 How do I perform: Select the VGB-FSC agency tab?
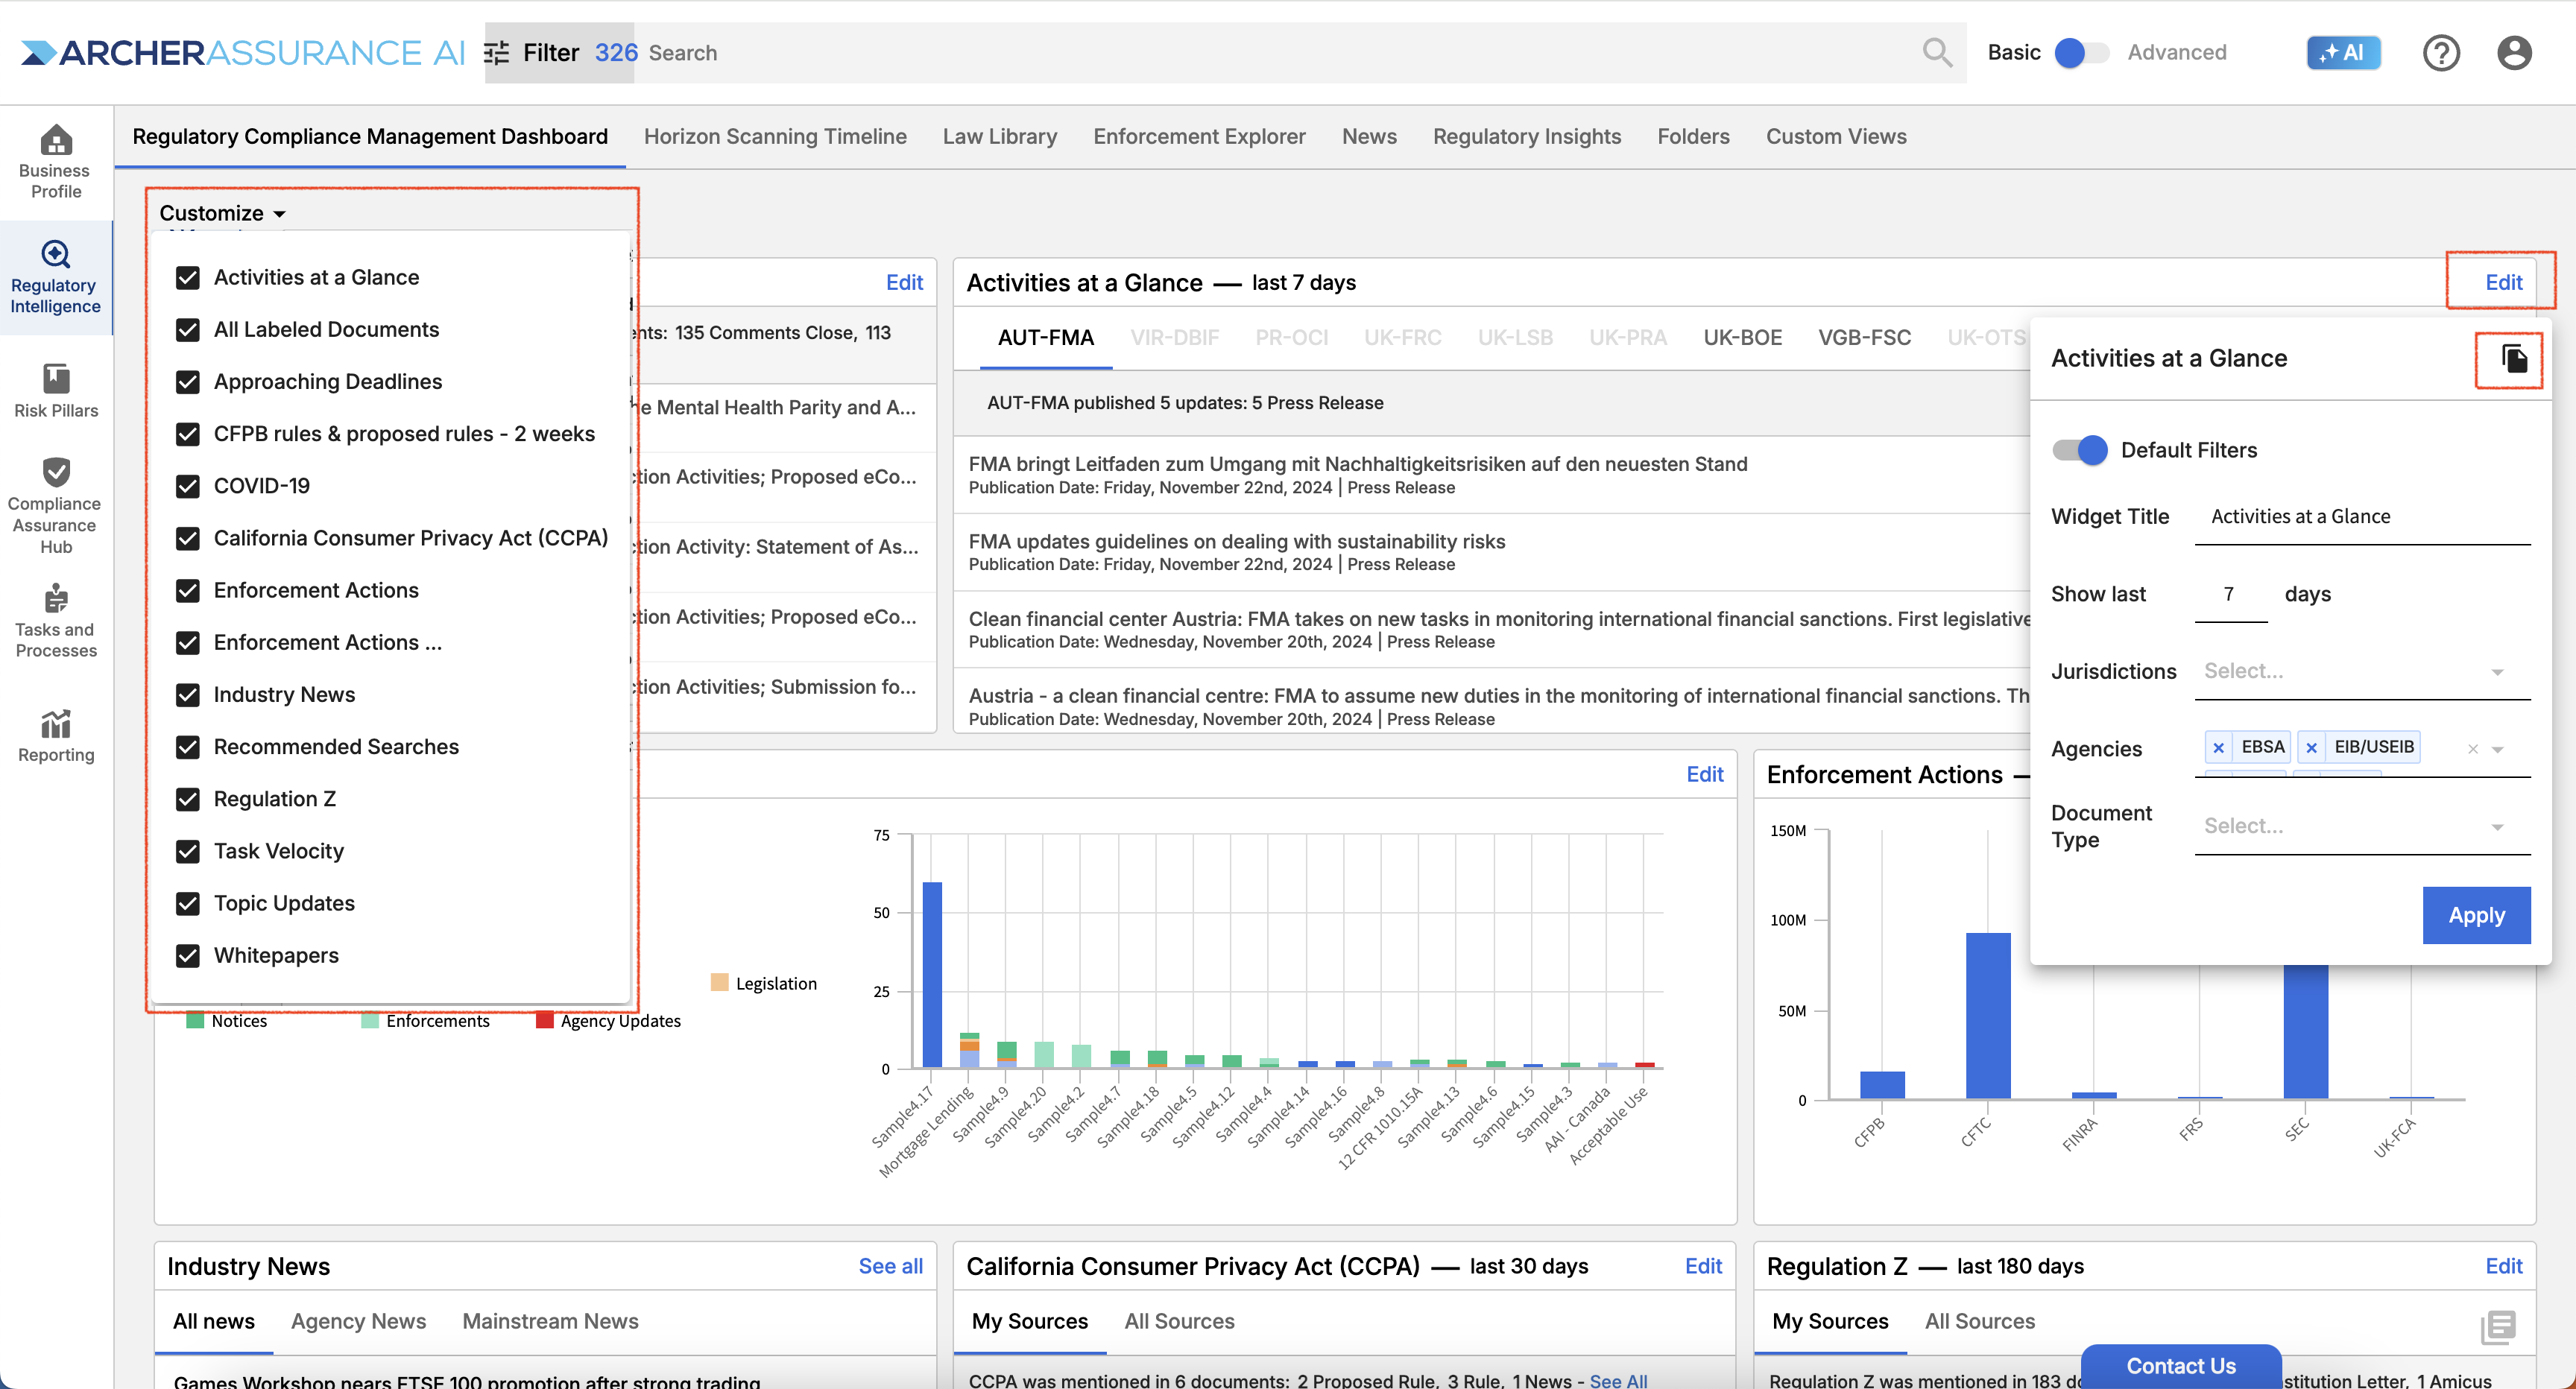(1864, 338)
